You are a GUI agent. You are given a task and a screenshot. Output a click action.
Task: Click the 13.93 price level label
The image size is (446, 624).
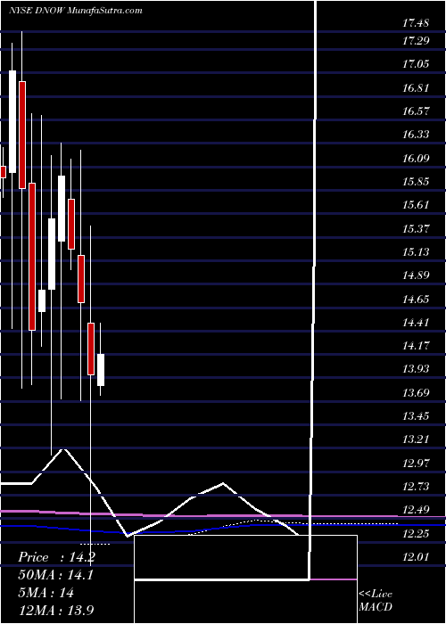click(416, 369)
